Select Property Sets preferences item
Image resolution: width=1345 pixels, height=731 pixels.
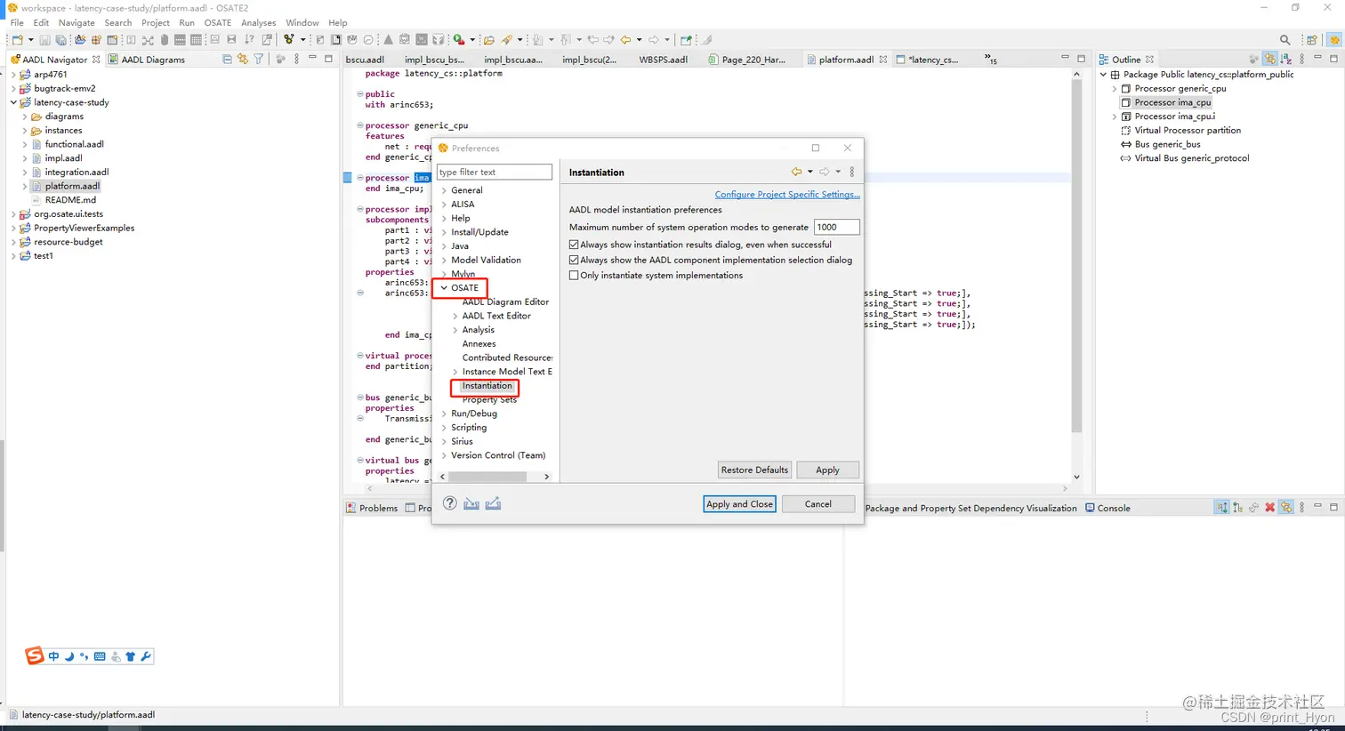pos(489,400)
